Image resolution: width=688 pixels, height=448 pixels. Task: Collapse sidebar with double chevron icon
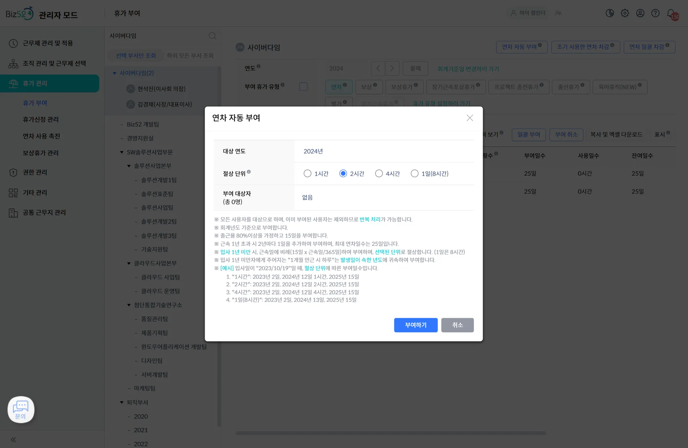point(13,440)
